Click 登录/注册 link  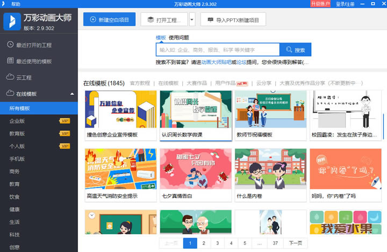pos(345,4)
